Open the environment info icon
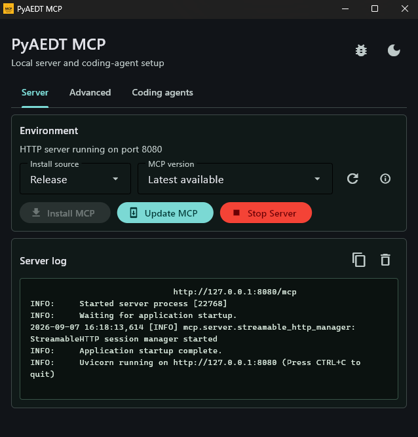This screenshot has width=418, height=437. (385, 179)
